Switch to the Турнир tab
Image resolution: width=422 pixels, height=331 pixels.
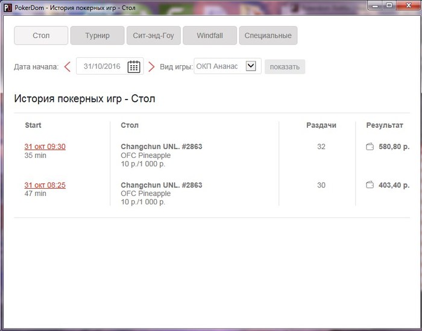click(x=98, y=35)
